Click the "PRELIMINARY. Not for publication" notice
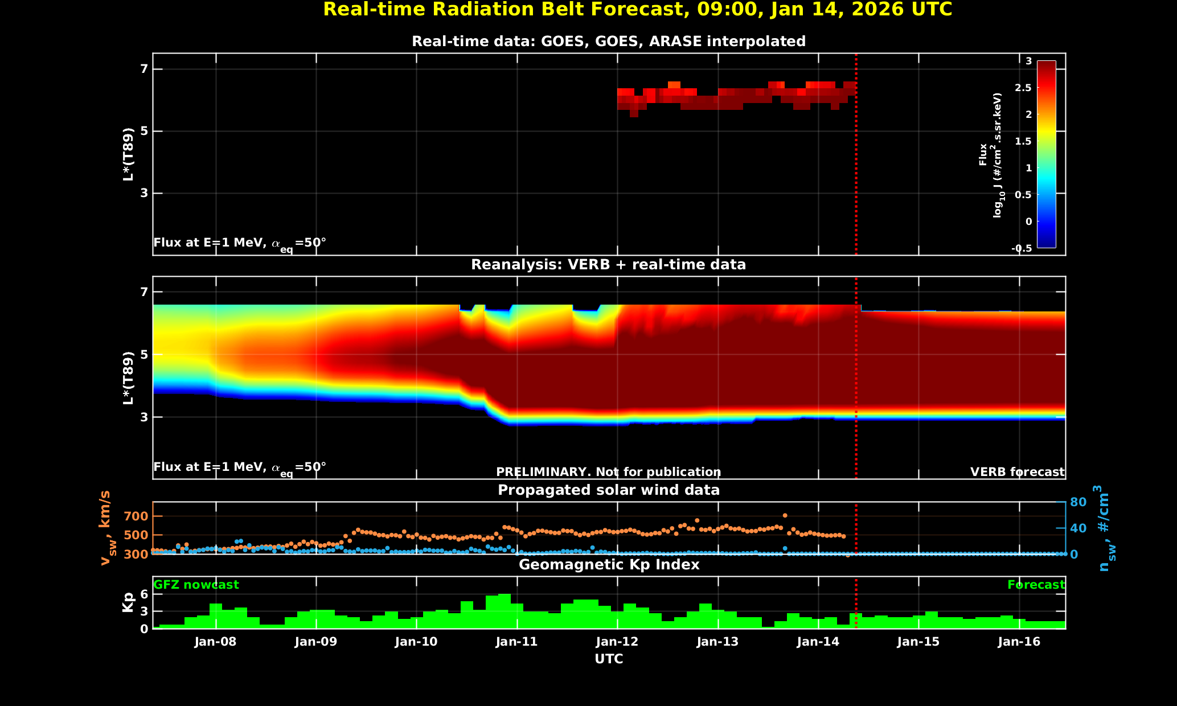The width and height of the screenshot is (1177, 706). [x=609, y=472]
